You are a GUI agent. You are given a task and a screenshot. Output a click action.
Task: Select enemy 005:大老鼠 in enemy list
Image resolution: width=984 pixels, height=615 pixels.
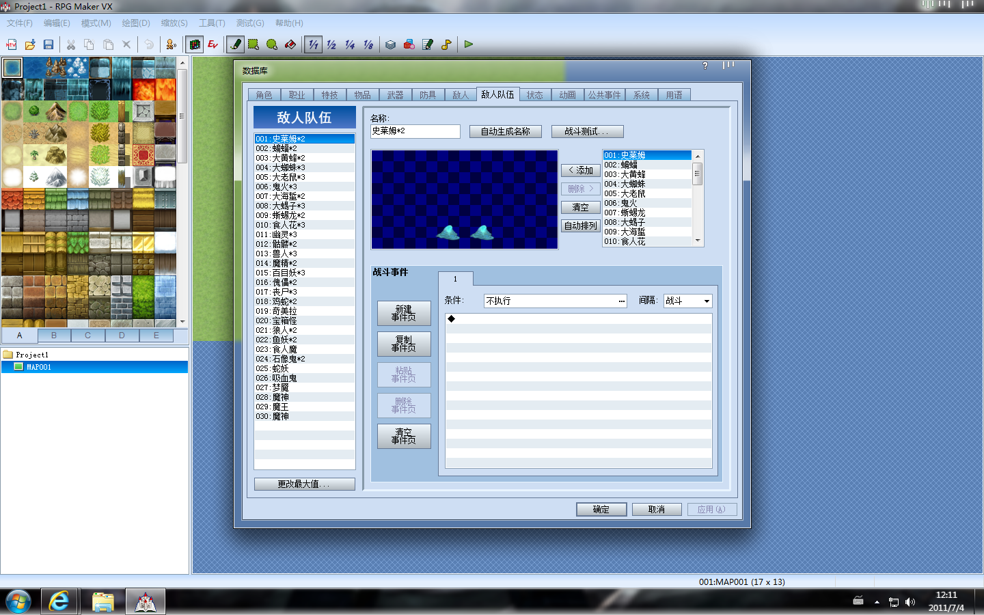click(647, 193)
